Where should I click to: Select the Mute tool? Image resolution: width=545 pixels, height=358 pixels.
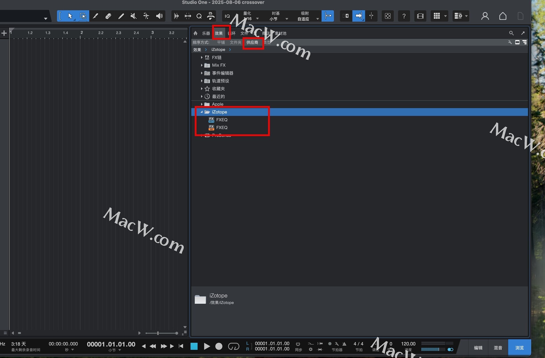pos(133,16)
